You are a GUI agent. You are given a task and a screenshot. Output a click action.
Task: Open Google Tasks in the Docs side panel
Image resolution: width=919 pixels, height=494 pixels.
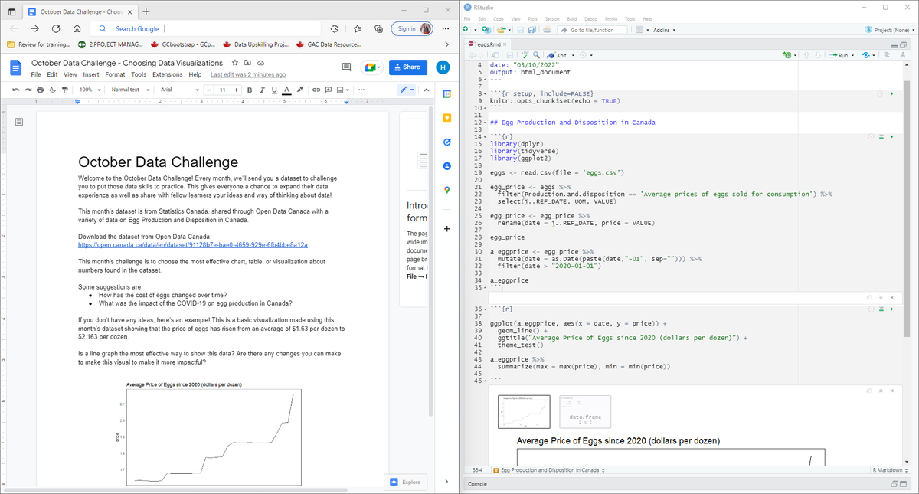(448, 142)
